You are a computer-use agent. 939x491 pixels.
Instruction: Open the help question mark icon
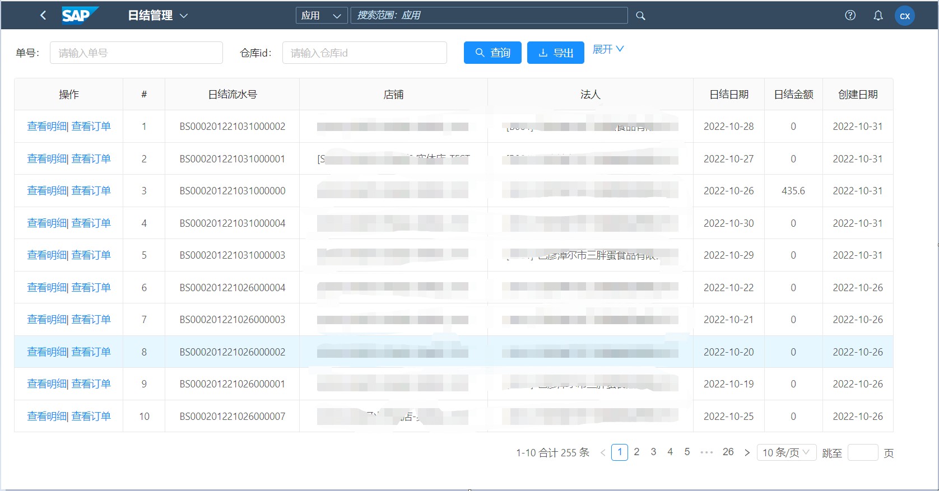click(850, 16)
